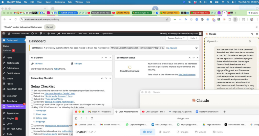This screenshot has width=259, height=136.
Task: Move At a Glance panel down
Action: (106, 58)
